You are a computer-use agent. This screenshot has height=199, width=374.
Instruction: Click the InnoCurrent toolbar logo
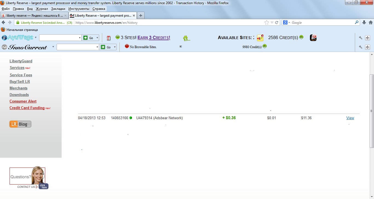tap(24, 47)
